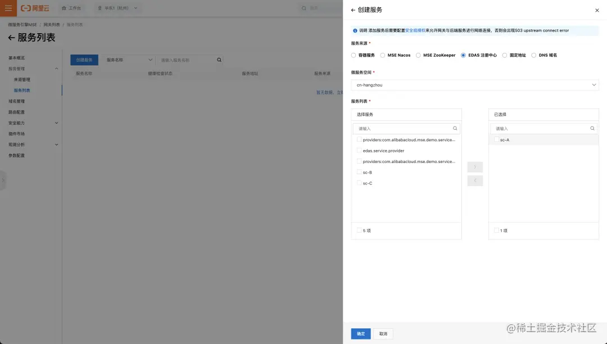This screenshot has height=344, width=607.
Task: Click the 工作台 top bar item
Action: click(x=71, y=8)
